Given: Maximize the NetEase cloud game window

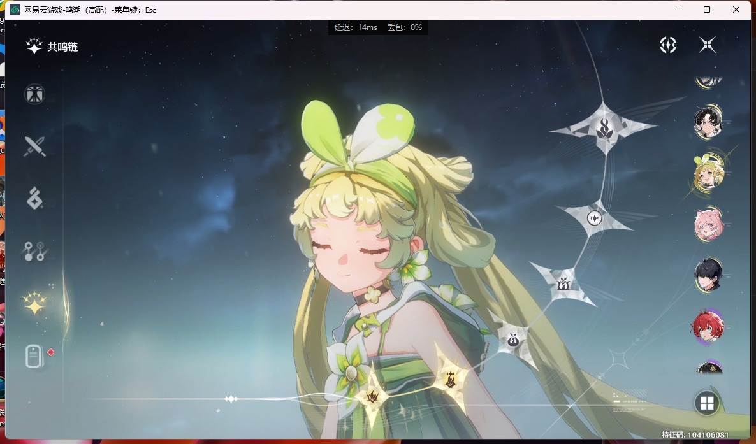Looking at the screenshot, I should (707, 10).
